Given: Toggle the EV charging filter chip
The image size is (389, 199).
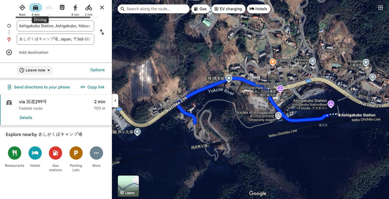Looking at the screenshot, I should tap(228, 9).
